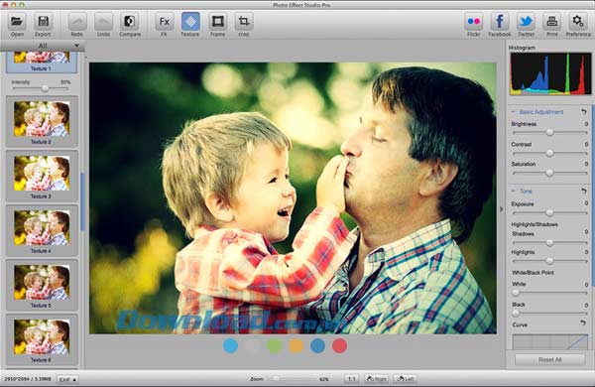
Task: Apply the Texture 3 preset
Action: pos(42,176)
